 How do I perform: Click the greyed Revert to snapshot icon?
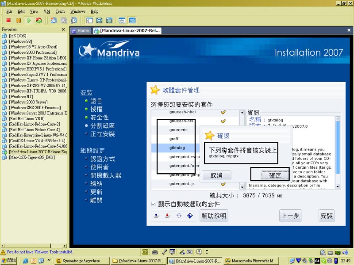tap(64, 20)
